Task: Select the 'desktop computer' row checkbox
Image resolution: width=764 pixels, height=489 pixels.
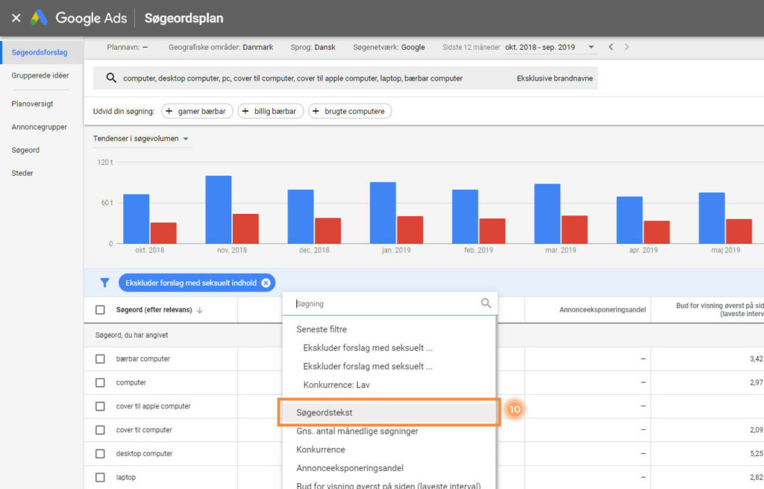Action: point(100,454)
